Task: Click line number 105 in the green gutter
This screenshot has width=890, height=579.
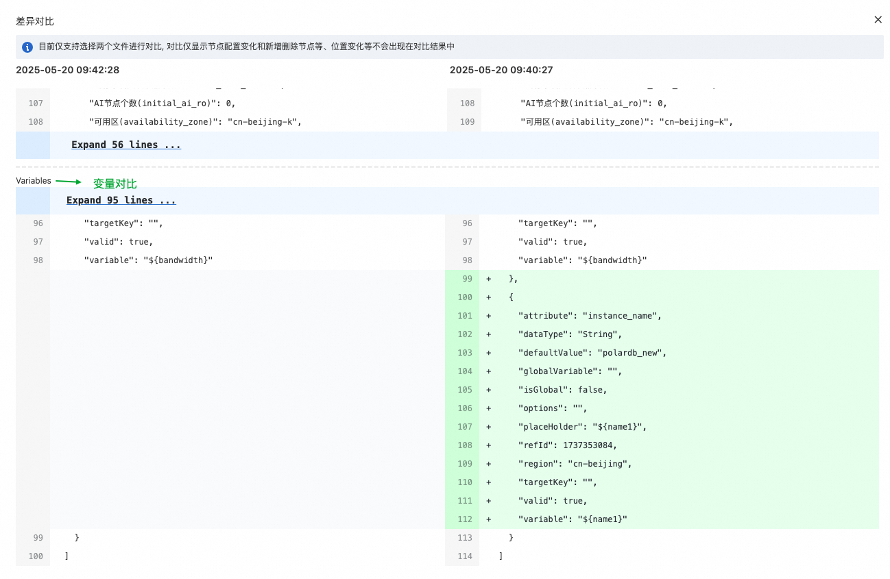Action: pyautogui.click(x=465, y=390)
